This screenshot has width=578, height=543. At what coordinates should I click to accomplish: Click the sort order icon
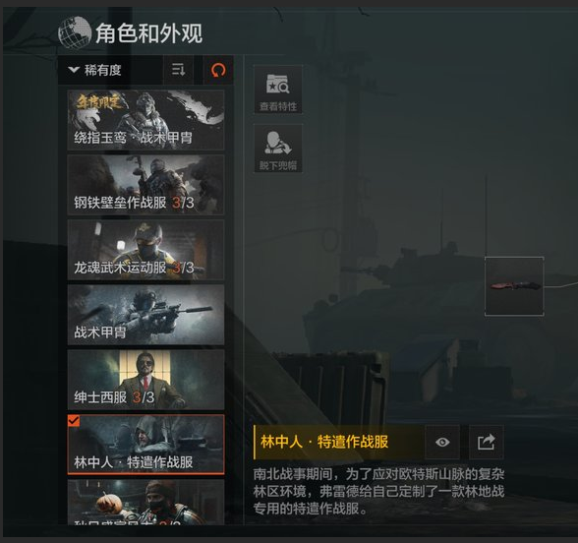(179, 70)
